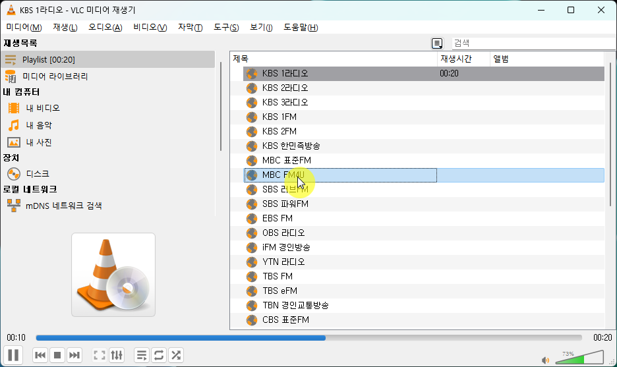617x367 pixels.
Task: Open the 보기(I) menu
Action: (261, 27)
